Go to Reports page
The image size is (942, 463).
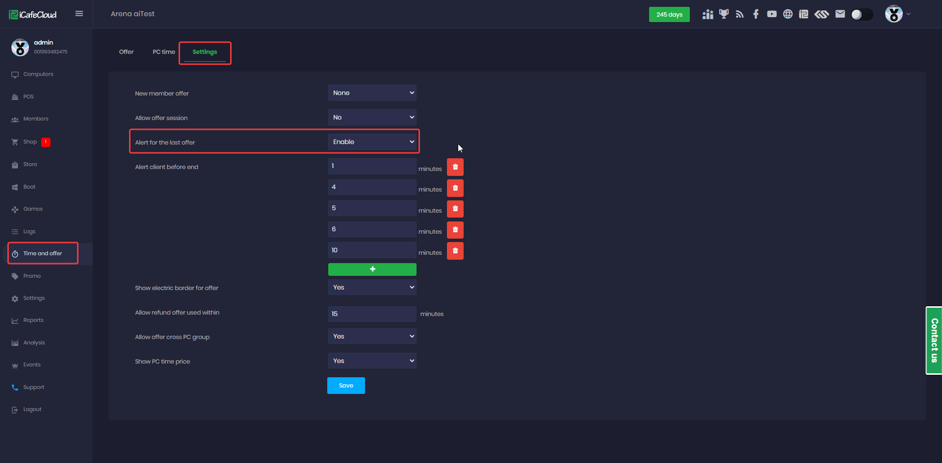33,320
